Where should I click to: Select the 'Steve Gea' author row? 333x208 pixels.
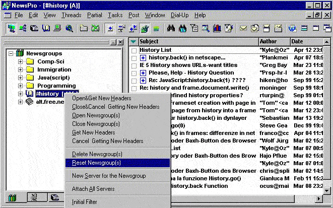273,125
